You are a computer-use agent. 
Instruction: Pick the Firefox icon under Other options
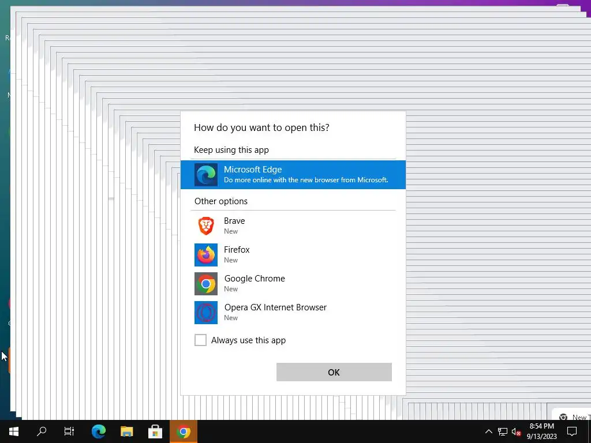(206, 255)
